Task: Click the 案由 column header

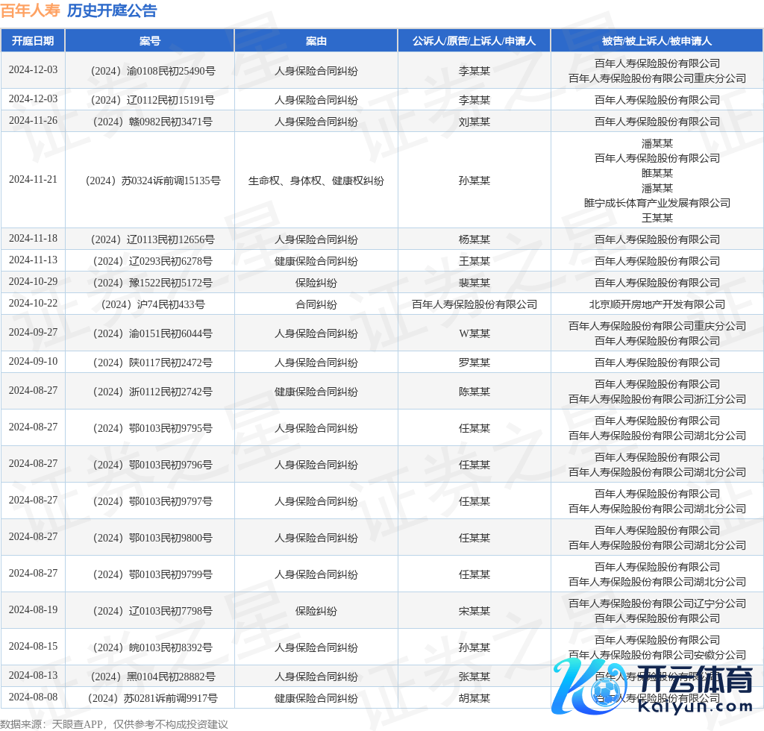Action: [x=316, y=41]
